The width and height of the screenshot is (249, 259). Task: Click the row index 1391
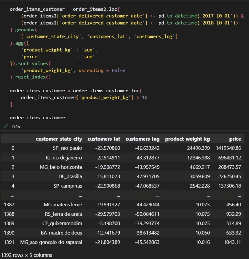(9, 242)
